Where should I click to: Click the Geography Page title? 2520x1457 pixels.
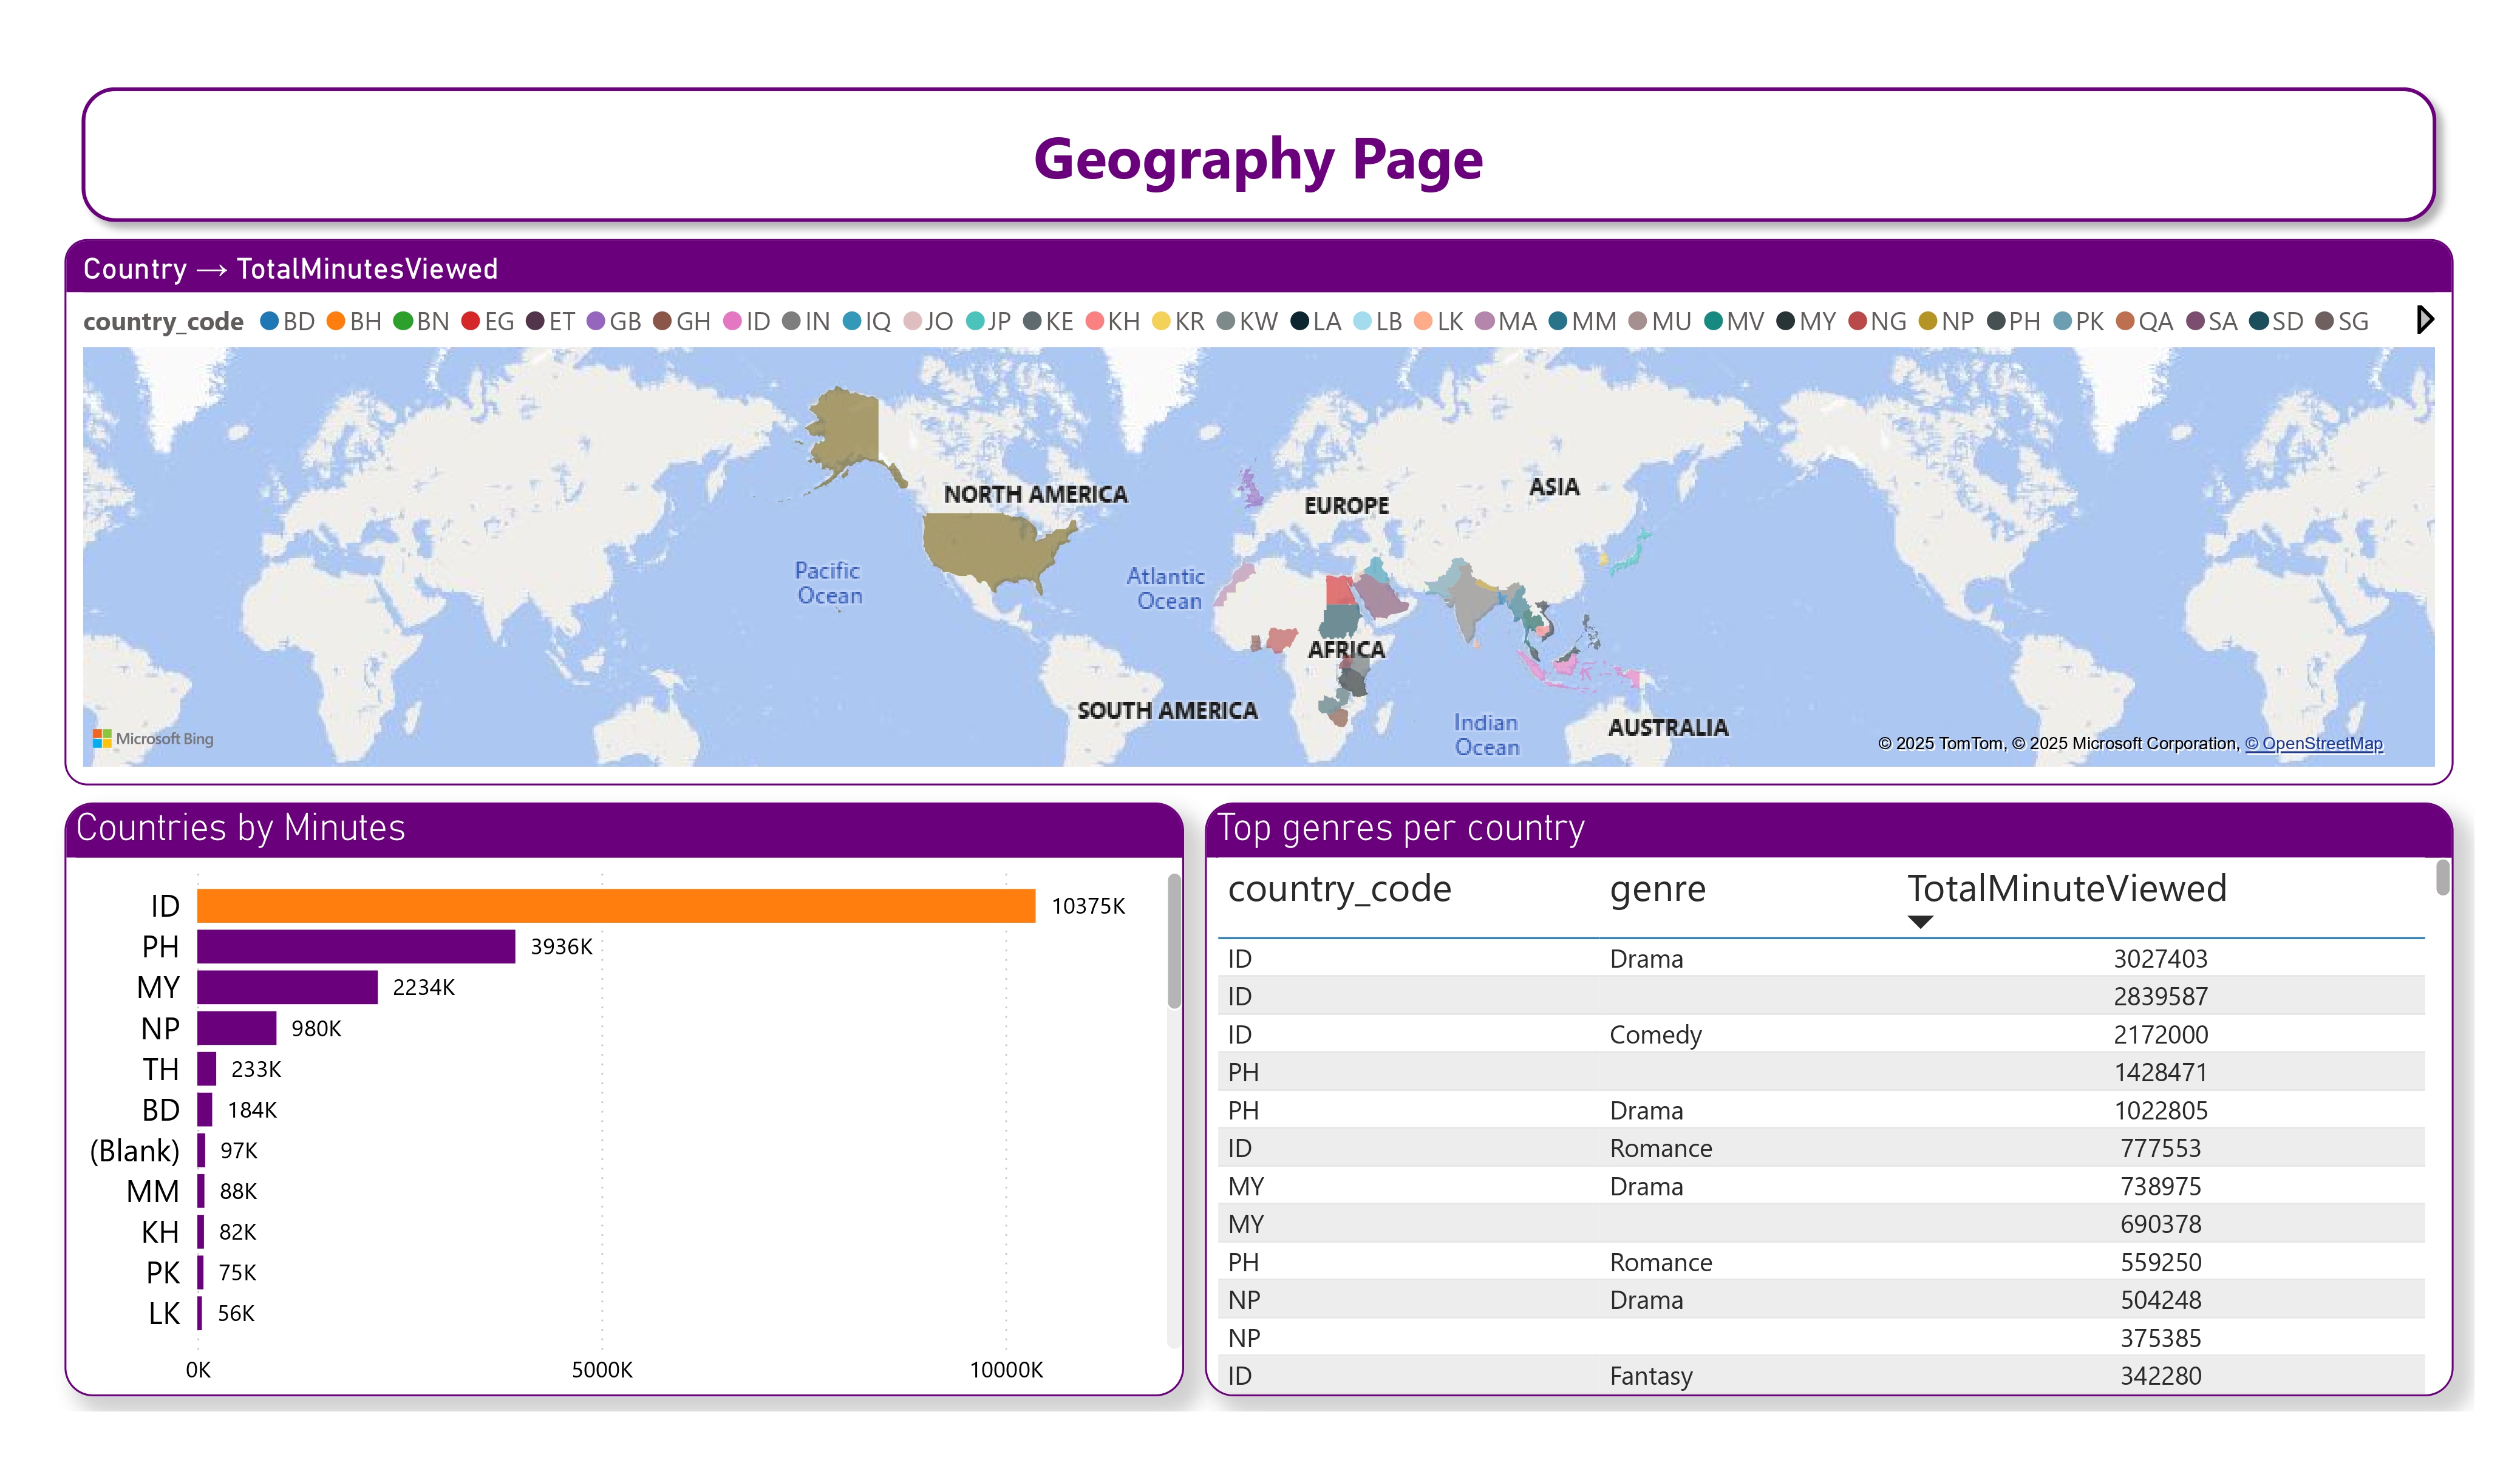pyautogui.click(x=1258, y=158)
